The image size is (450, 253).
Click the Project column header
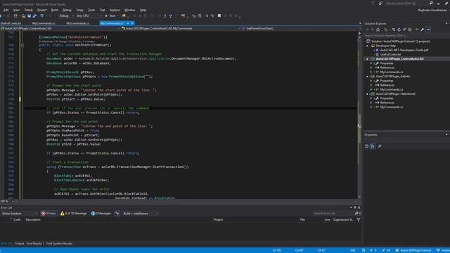pyautogui.click(x=218, y=220)
